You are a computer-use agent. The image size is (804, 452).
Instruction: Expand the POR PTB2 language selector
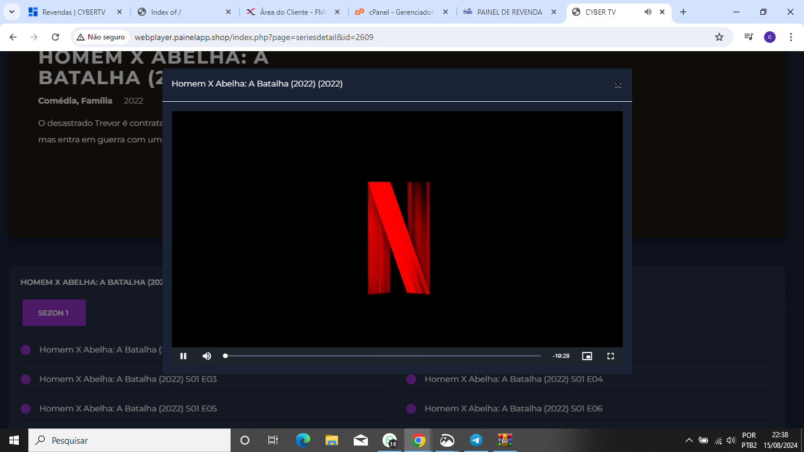[x=749, y=439]
